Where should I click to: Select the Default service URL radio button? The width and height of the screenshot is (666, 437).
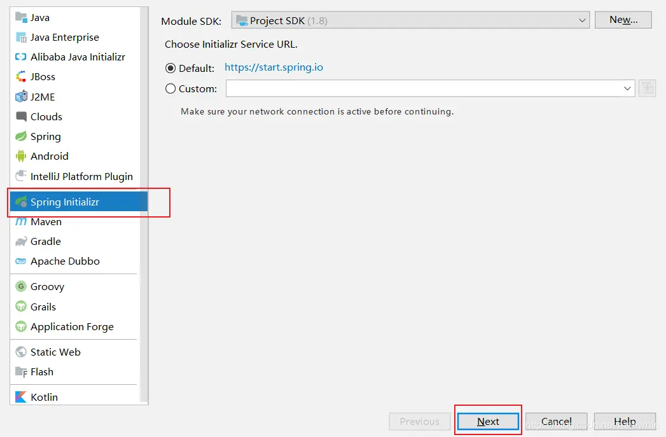(x=170, y=68)
